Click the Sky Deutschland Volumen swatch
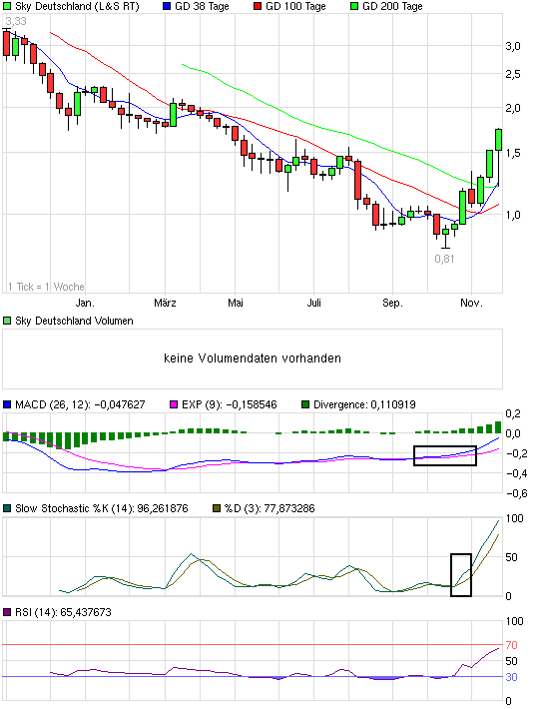The height and width of the screenshot is (709, 544). point(7,321)
